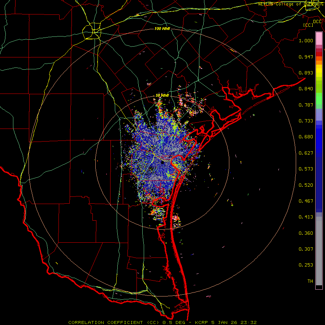This screenshot has width=325, height=325.
Task: Click the 0.787 legend value
Action: click(x=306, y=105)
